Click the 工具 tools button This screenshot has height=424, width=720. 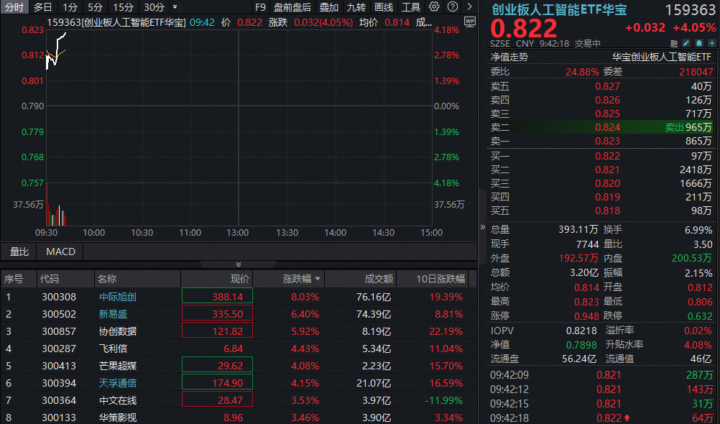click(412, 7)
